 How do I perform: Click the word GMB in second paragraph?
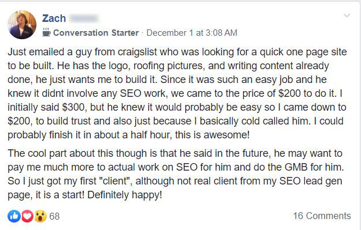coord(296,167)
